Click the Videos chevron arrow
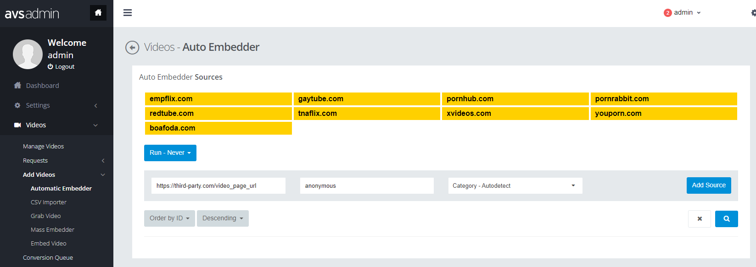756x267 pixels. coord(95,125)
